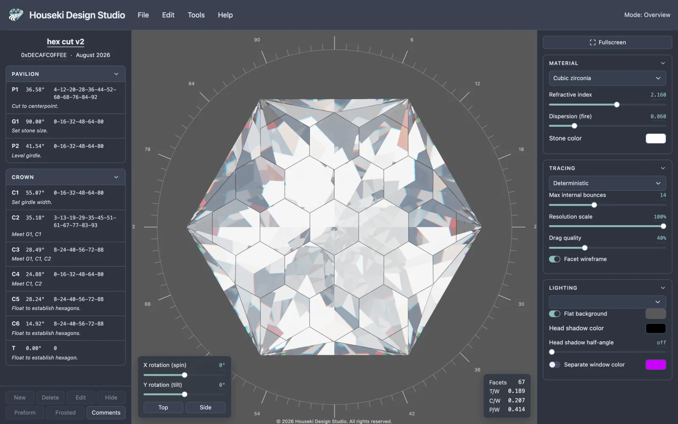Open the Stone color swatch
This screenshot has height=424, width=678.
pyautogui.click(x=656, y=139)
